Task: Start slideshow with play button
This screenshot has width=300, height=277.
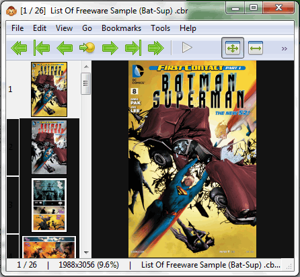Action: click(x=187, y=48)
